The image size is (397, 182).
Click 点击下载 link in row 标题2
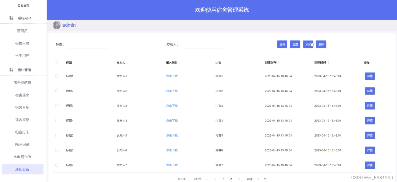point(172,91)
